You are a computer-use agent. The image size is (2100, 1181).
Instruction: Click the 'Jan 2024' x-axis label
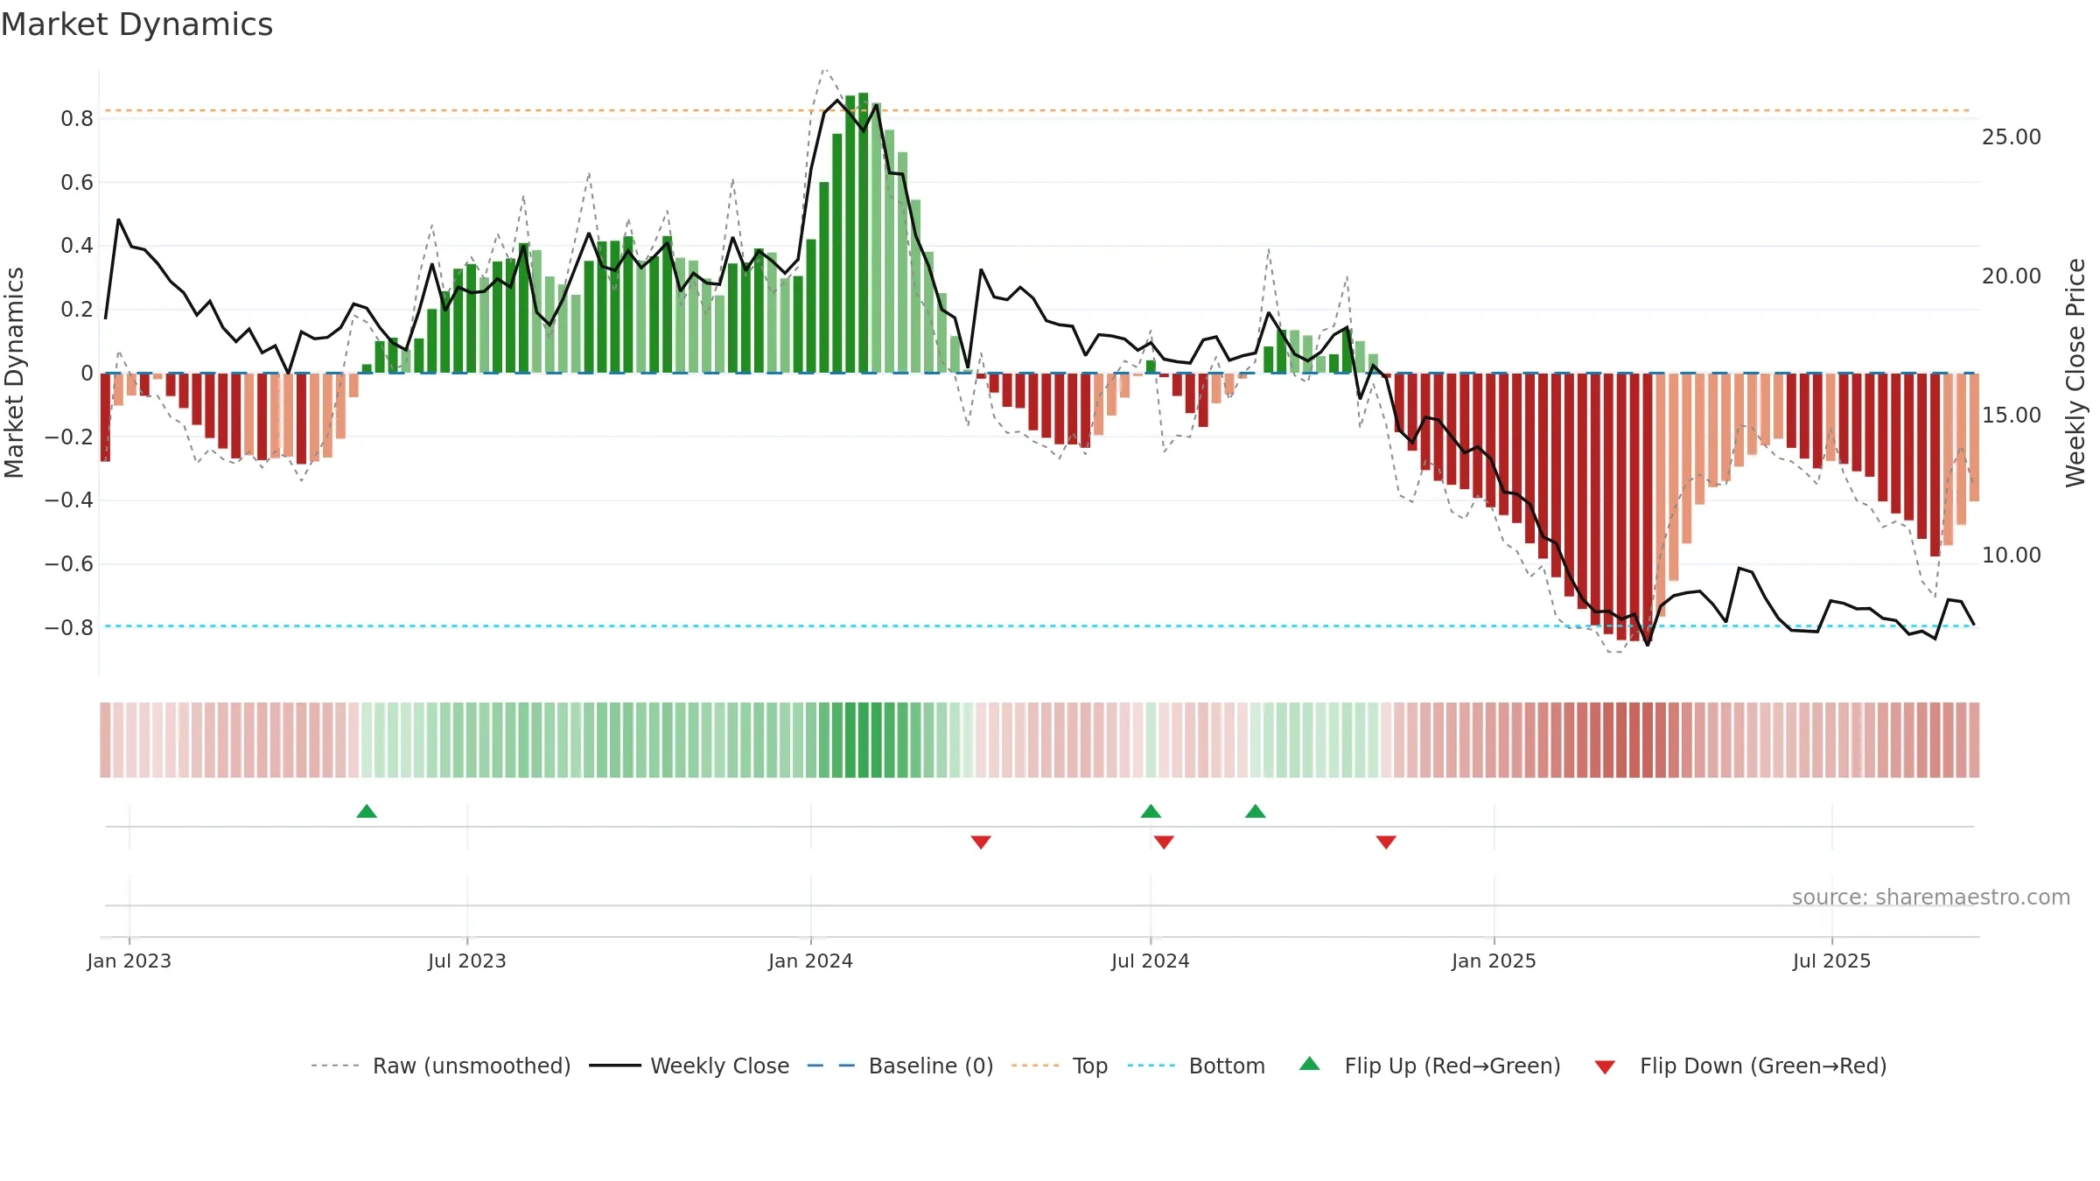pyautogui.click(x=811, y=961)
